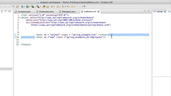Click the "emp" bean id value
The image size is (171, 96).
point(52,37)
